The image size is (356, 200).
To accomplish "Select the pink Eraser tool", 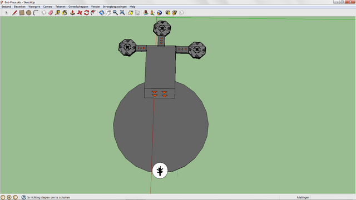I will point(51,13).
